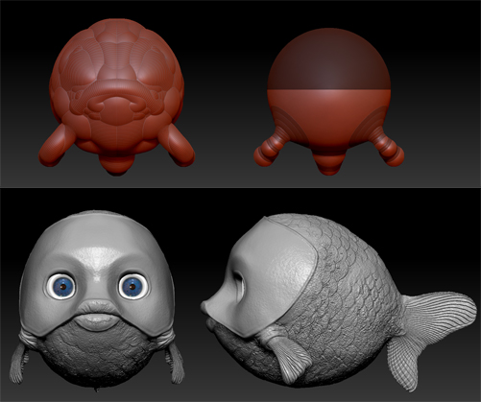The width and height of the screenshot is (481, 402).
Task: Select the gray front-view fish face sculpt
Action: [97, 300]
